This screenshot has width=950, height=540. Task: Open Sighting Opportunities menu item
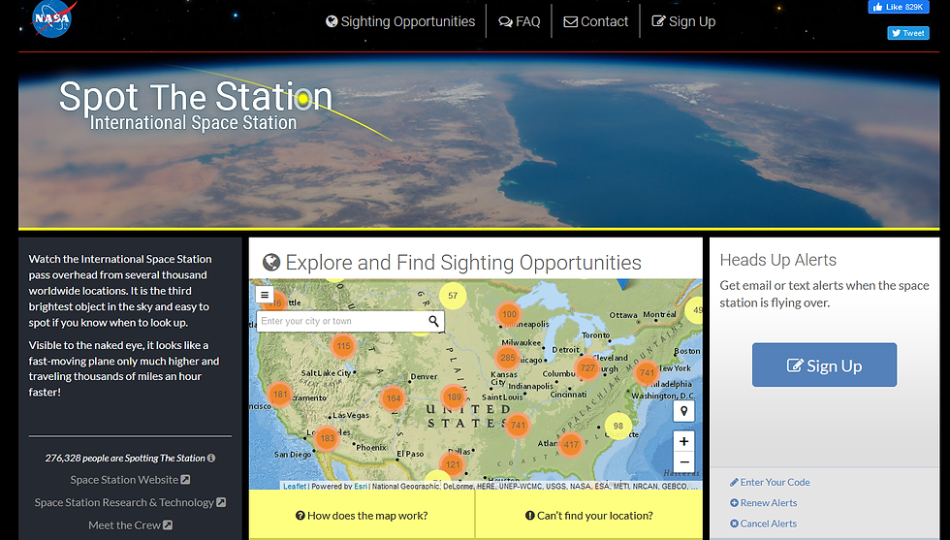400,22
